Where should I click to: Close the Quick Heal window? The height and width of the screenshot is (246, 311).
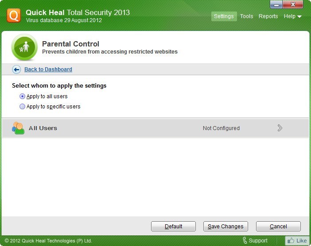click(x=293, y=4)
